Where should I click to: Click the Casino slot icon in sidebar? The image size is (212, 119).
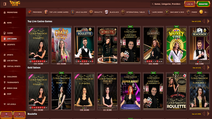(x=5, y=33)
